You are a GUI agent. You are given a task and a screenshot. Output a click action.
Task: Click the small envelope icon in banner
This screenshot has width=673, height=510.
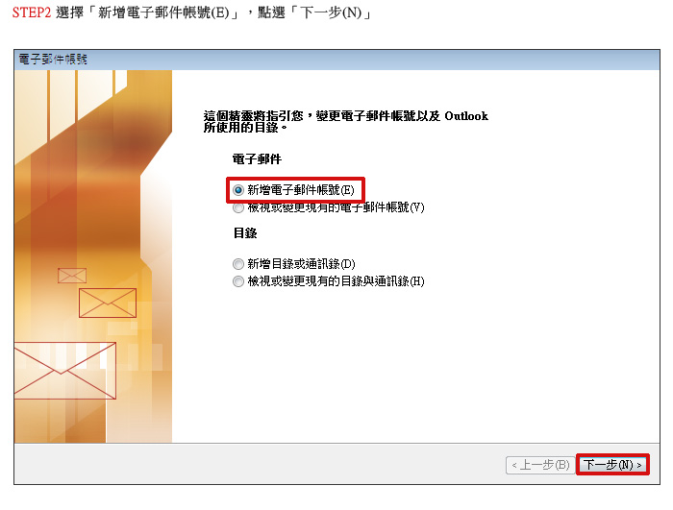(x=72, y=276)
